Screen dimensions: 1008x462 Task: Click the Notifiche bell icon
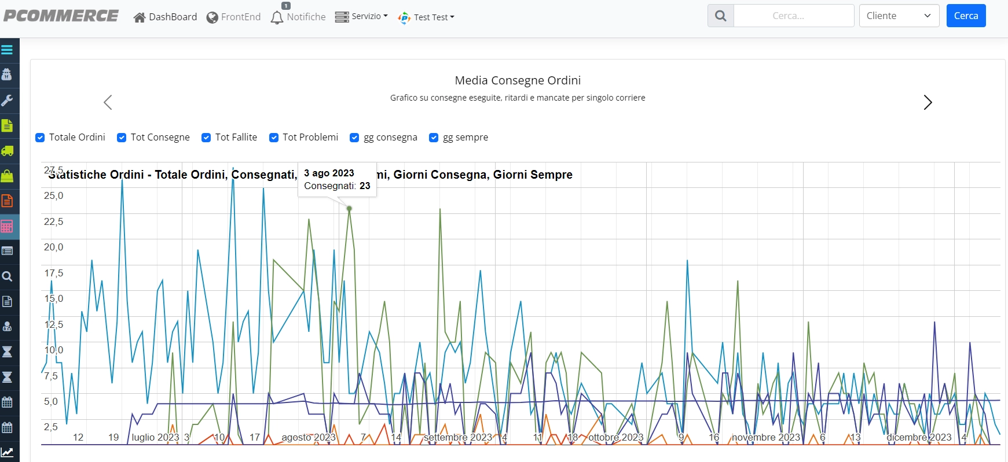[277, 17]
